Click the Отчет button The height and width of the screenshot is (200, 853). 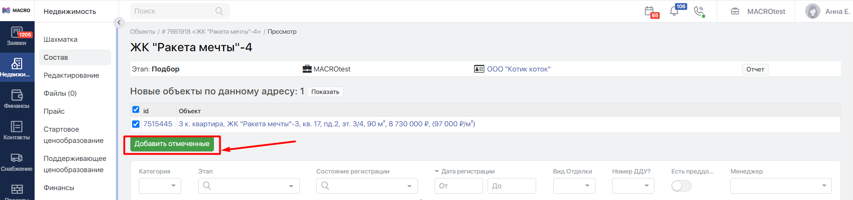[755, 69]
